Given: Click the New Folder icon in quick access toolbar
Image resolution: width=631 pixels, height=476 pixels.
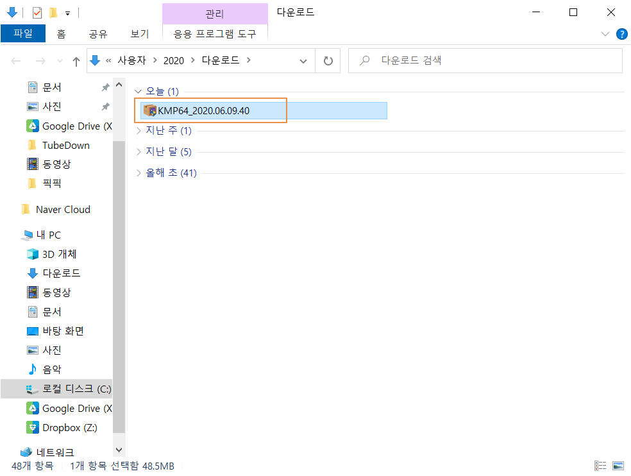Looking at the screenshot, I should pyautogui.click(x=53, y=13).
